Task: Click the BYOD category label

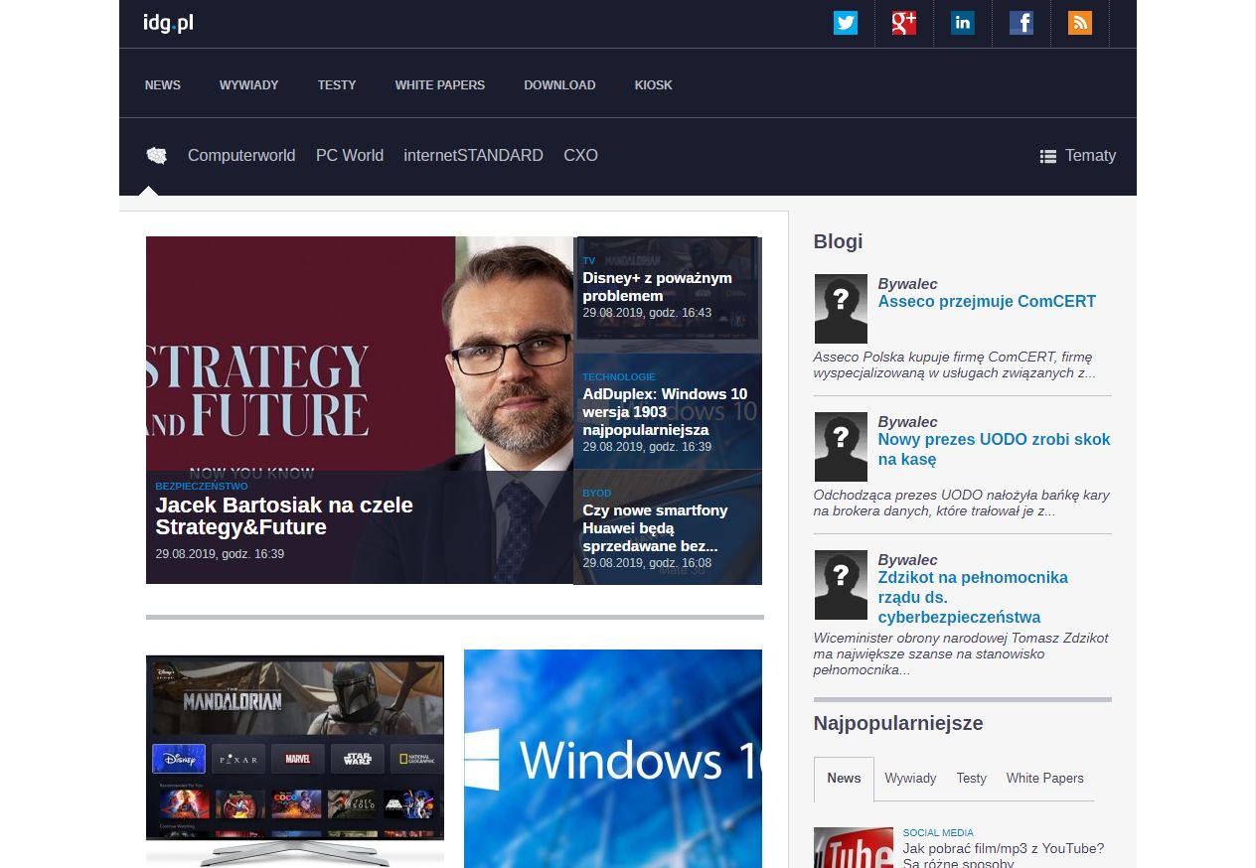Action: click(x=597, y=494)
